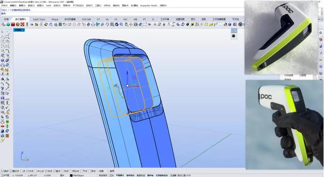This screenshot has width=324, height=177.
Task: Click the black layer color swatch
Action: tap(71, 175)
